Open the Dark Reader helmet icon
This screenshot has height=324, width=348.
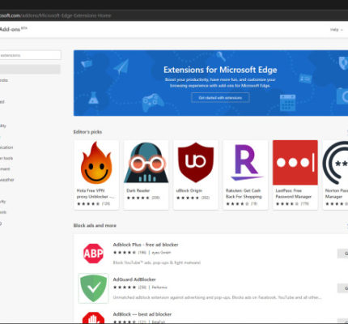coord(146,163)
